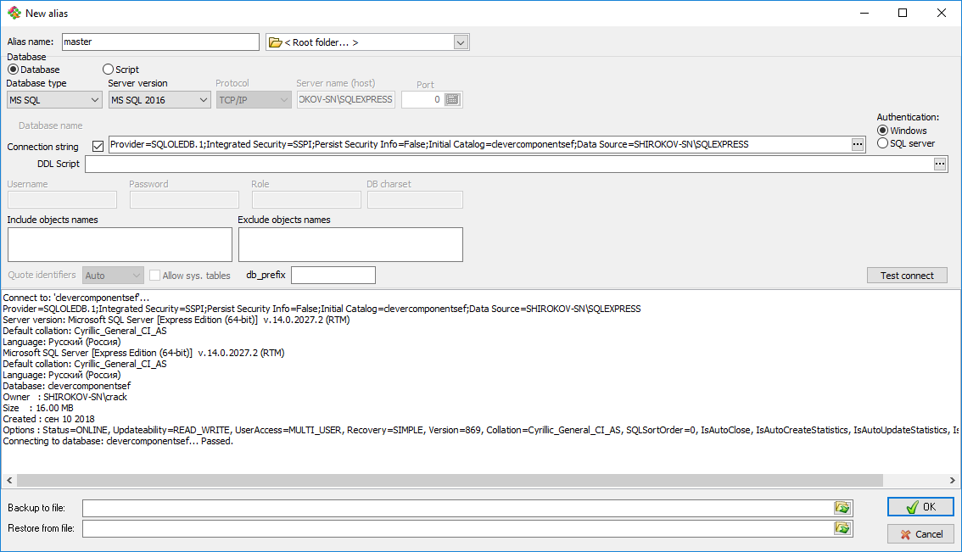
Task: Click the Cancel button
Action: point(920,534)
